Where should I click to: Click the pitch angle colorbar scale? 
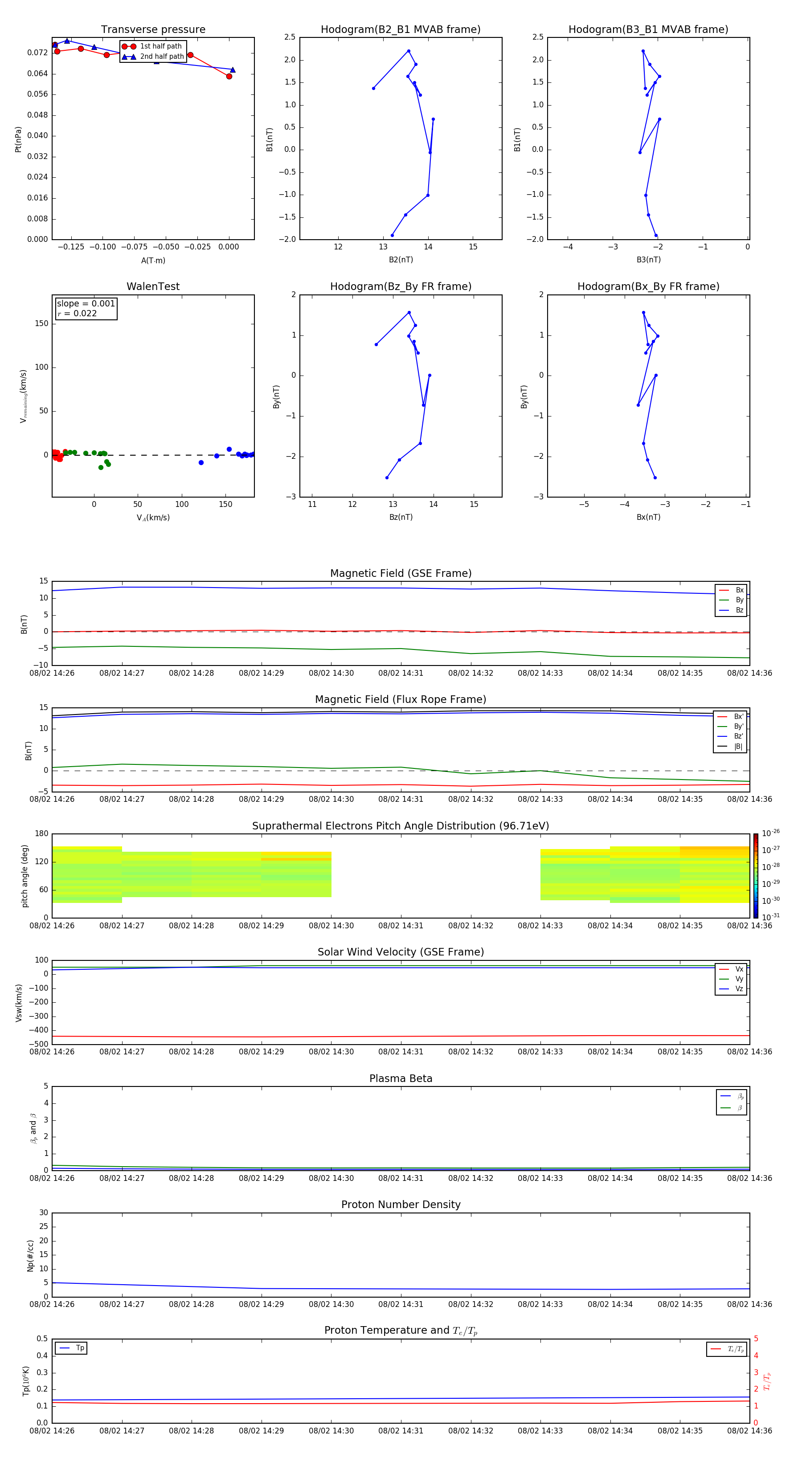tap(756, 876)
